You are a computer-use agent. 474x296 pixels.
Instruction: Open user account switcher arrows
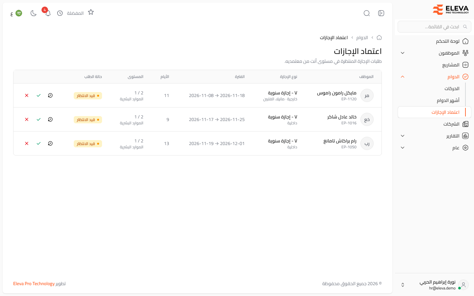click(403, 285)
